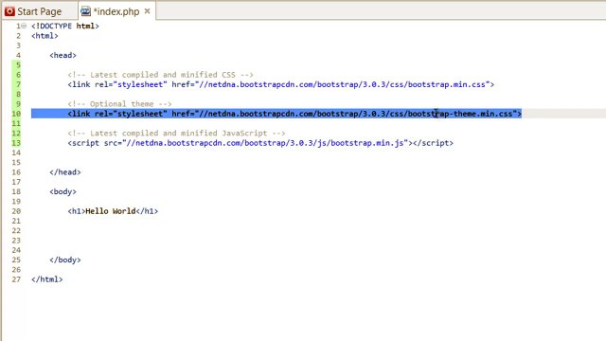Click the bootstrap.min.css link line
The width and height of the screenshot is (606, 341).
[x=281, y=84]
